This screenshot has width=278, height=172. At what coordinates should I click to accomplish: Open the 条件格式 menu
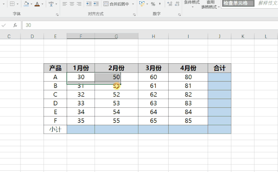[192, 4]
